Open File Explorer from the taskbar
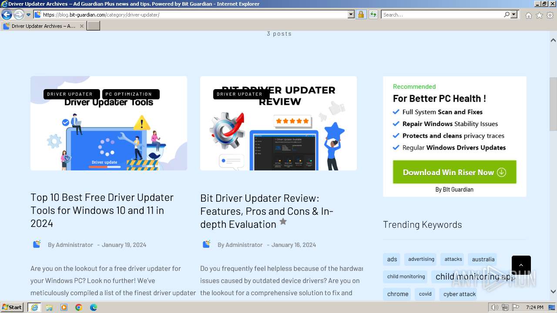 49,307
